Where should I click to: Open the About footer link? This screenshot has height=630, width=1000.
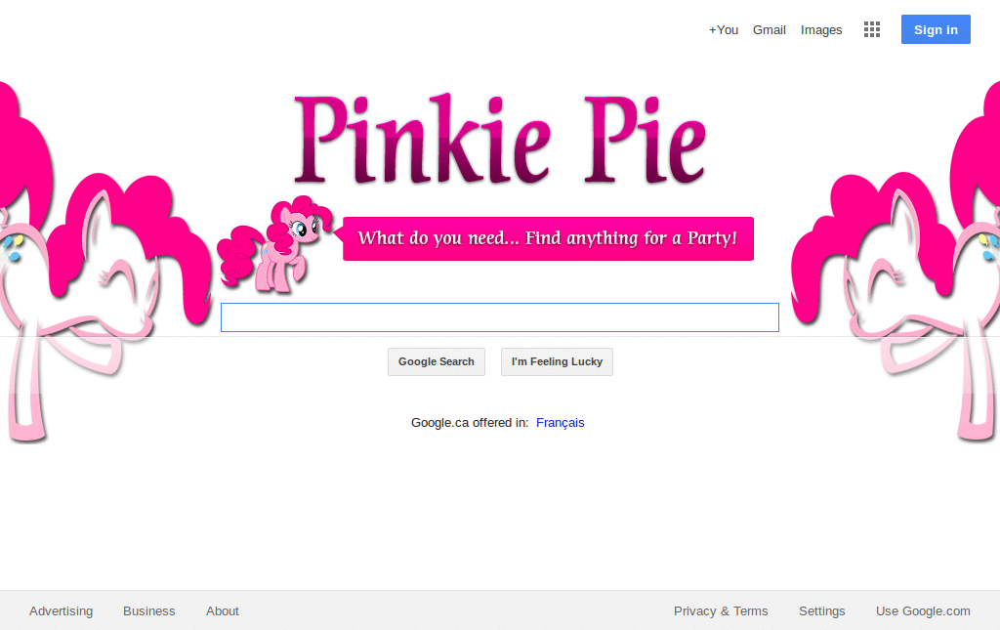point(223,610)
